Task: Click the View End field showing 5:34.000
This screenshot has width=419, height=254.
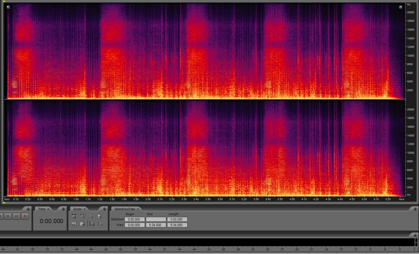Action: tap(156, 225)
